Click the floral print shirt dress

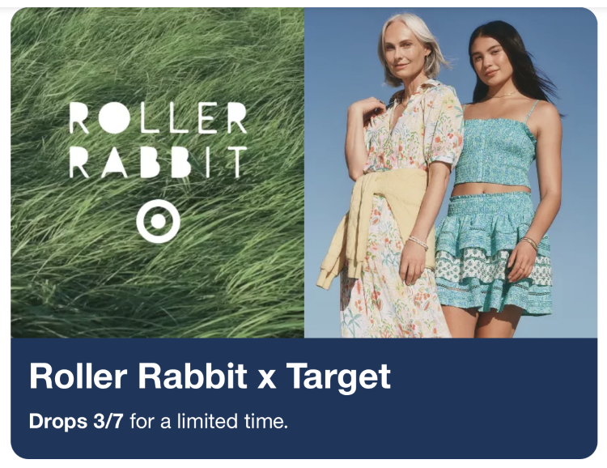click(x=399, y=217)
